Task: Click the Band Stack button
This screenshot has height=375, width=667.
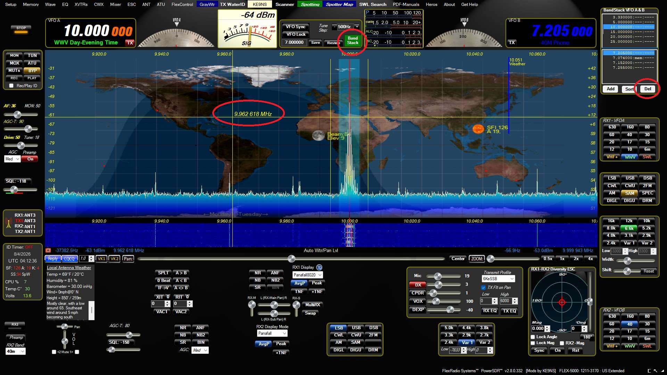Action: [x=353, y=40]
